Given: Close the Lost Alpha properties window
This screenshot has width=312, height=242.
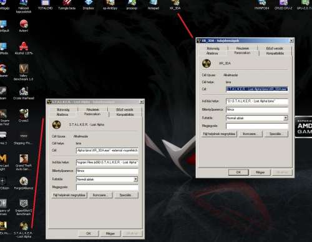Looking at the screenshot, I should [142, 102].
